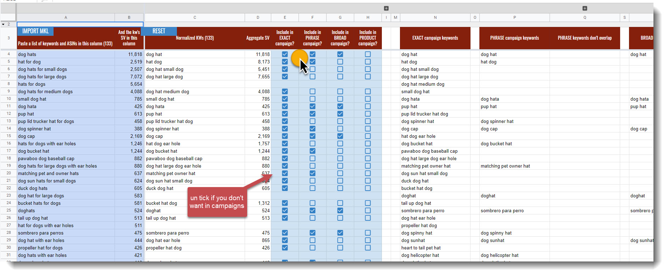668x276 pixels.
Task: Select "dog spinny hat" in PHRASE keywords column
Action: 514,233
